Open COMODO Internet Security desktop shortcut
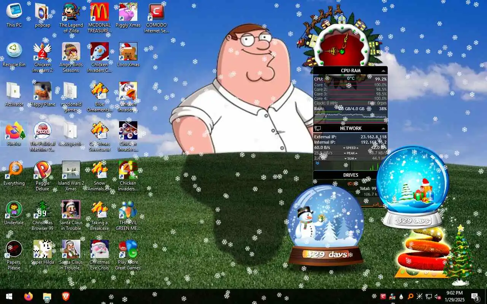 (156, 18)
